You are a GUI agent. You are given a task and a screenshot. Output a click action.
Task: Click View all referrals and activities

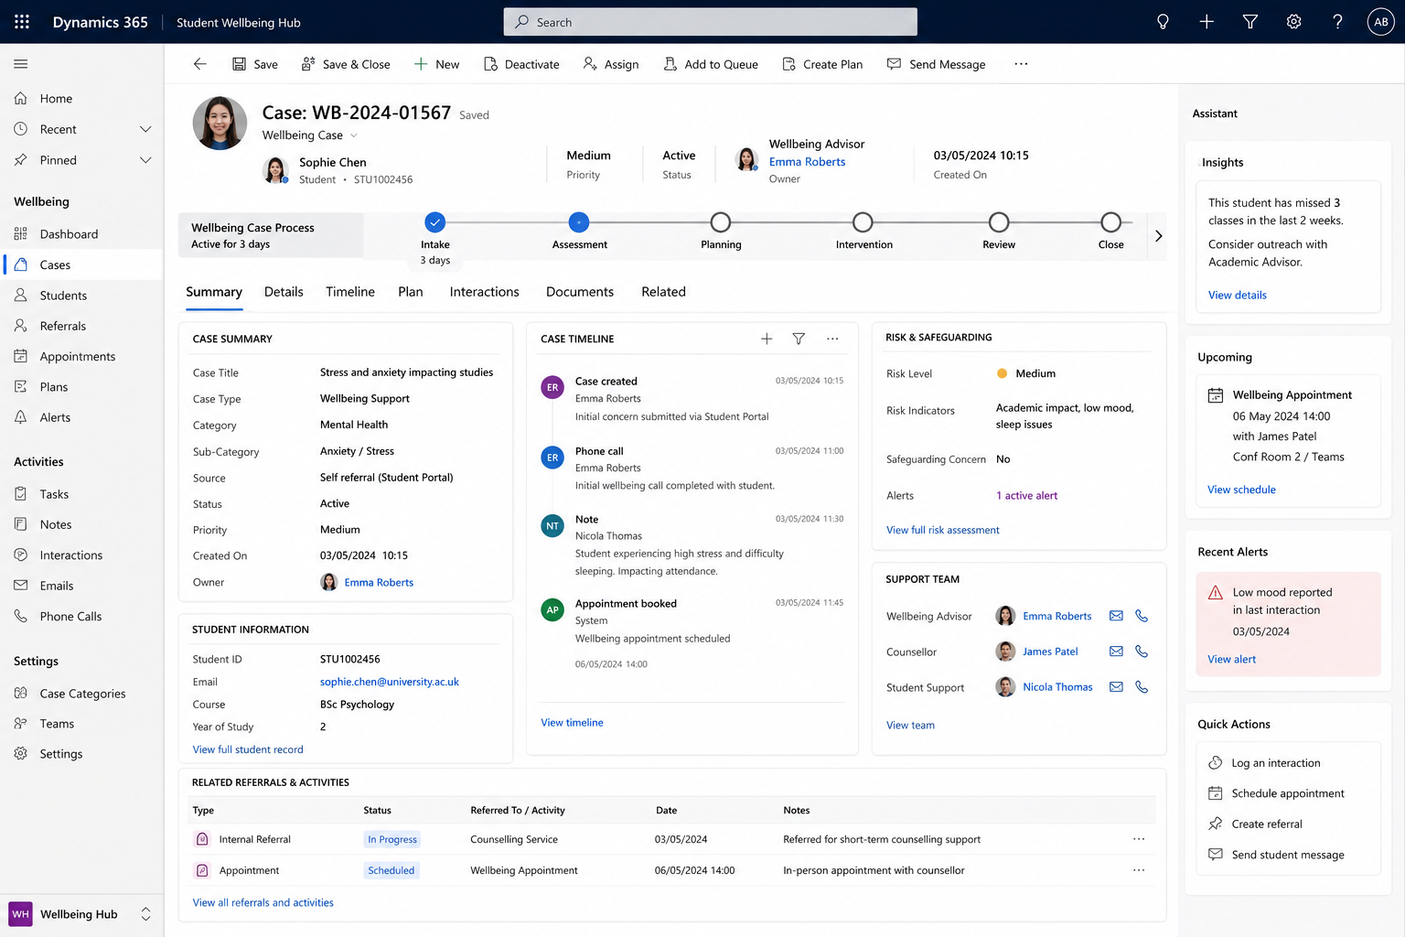[x=263, y=903]
